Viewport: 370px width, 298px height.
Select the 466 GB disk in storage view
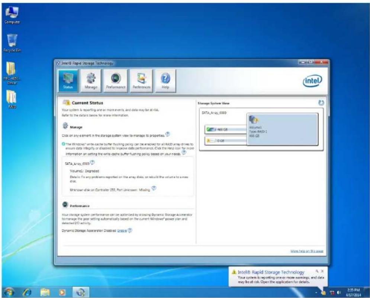pos(226,129)
